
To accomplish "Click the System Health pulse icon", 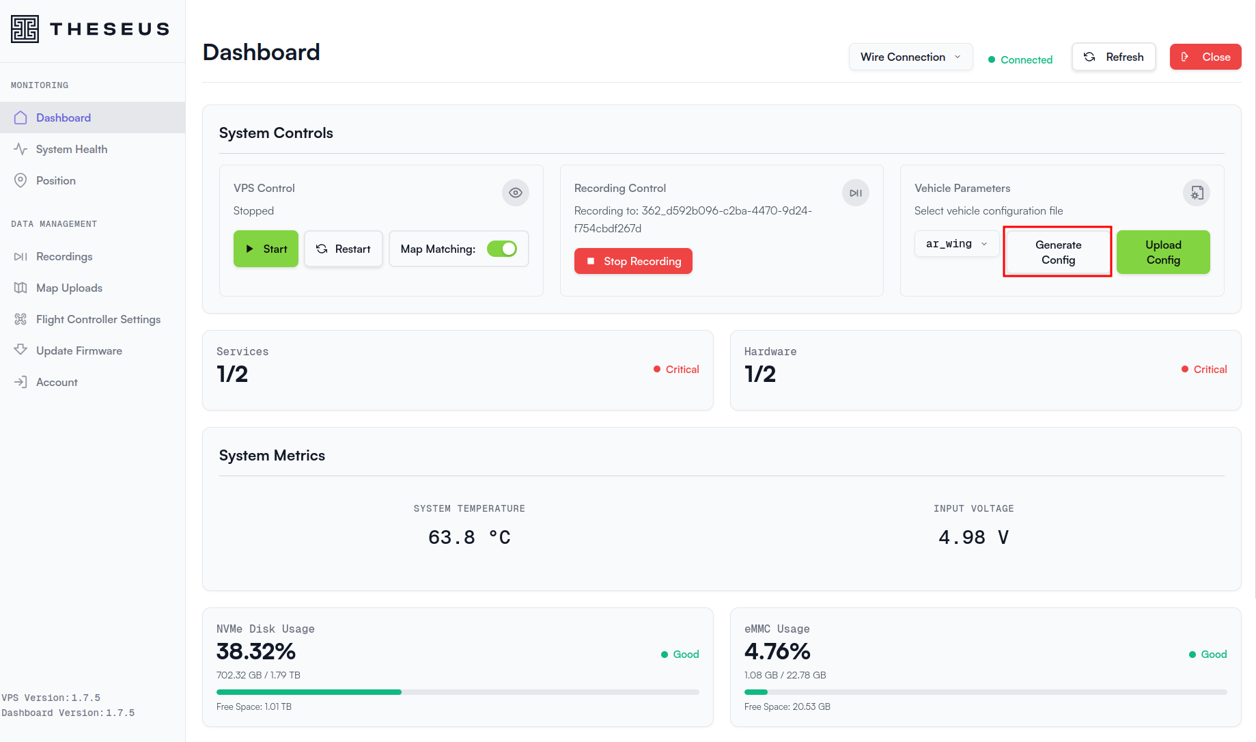I will pyautogui.click(x=20, y=149).
